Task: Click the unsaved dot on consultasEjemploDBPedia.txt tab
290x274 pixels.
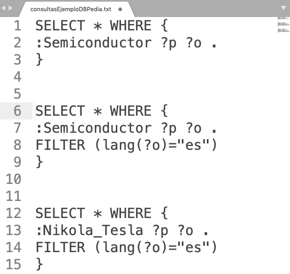Action: [120, 9]
